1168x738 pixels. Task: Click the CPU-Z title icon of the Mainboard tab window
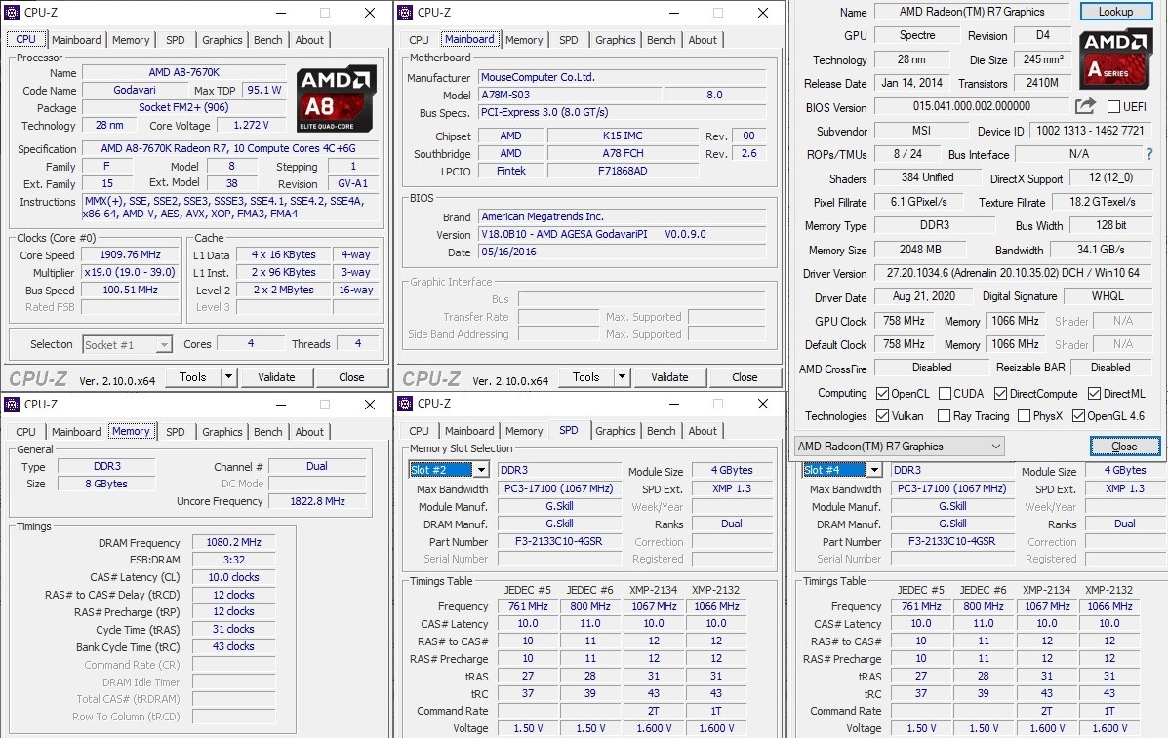405,13
